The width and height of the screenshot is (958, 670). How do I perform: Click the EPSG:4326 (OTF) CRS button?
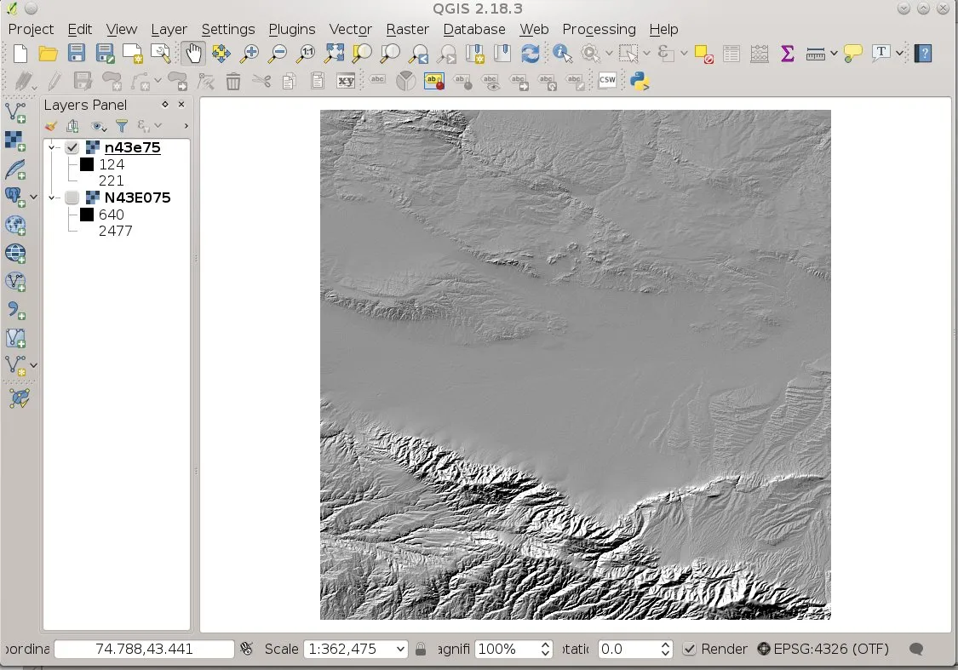[x=823, y=649]
